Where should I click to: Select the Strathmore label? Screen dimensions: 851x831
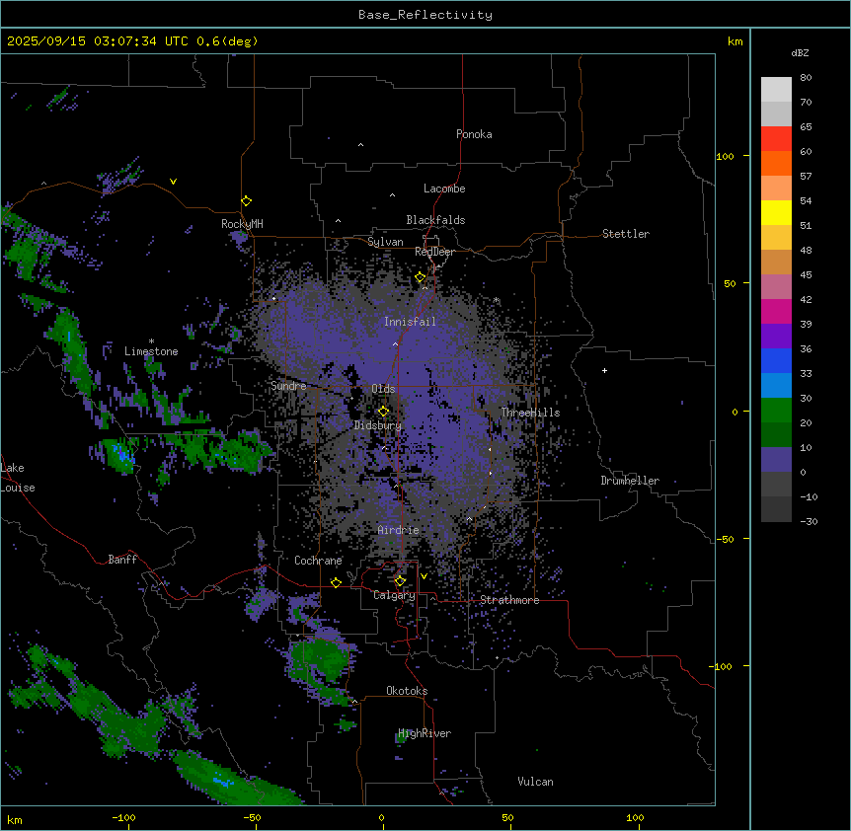click(x=509, y=600)
